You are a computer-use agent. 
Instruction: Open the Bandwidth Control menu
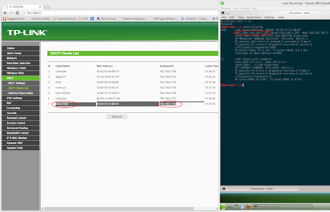click(21, 133)
